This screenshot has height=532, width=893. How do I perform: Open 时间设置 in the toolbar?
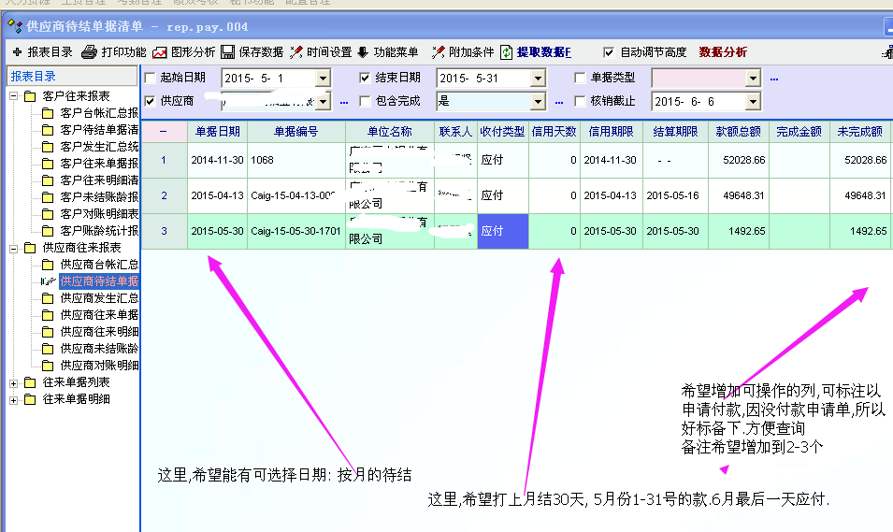point(296,52)
